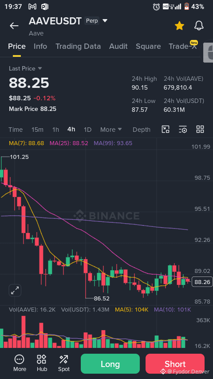Tap the -0.12% change percentage
This screenshot has width=213, height=379.
tap(44, 98)
